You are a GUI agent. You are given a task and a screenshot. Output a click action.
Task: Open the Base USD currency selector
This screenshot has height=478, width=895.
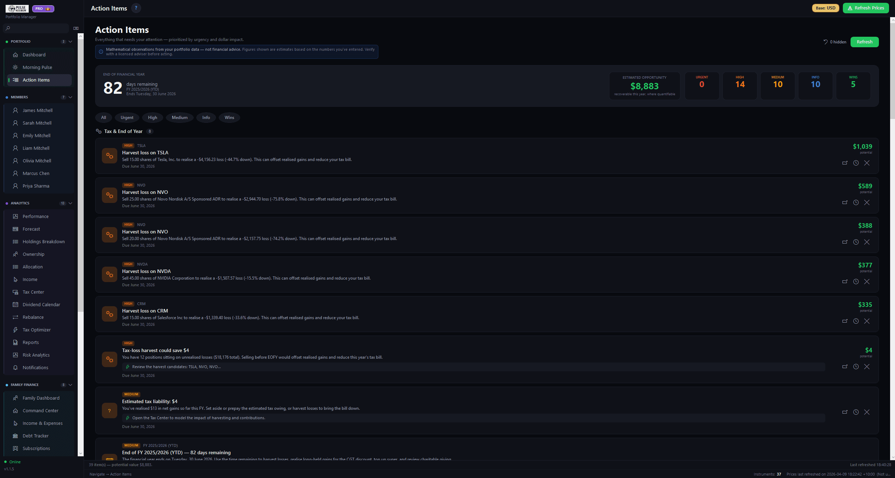pos(825,8)
